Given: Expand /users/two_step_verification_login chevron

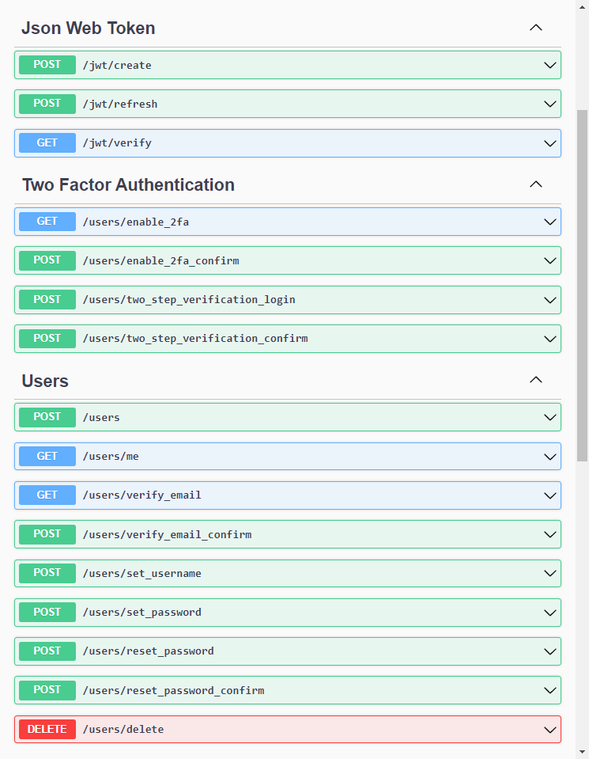Looking at the screenshot, I should click(x=550, y=300).
